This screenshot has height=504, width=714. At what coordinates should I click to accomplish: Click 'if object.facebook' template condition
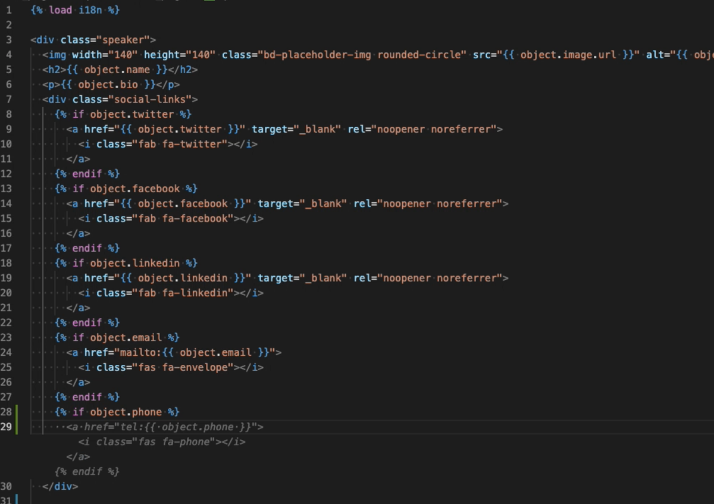point(126,189)
